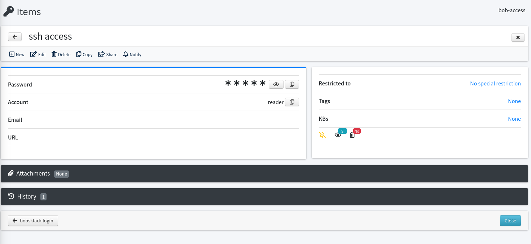Click the back arrow beside ssh access title
The height and width of the screenshot is (244, 531).
pos(15,37)
